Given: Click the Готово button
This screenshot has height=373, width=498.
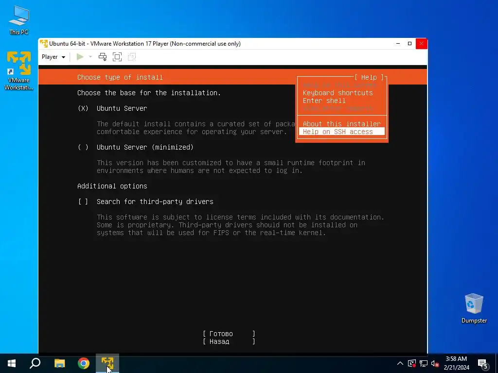Looking at the screenshot, I should tap(229, 334).
